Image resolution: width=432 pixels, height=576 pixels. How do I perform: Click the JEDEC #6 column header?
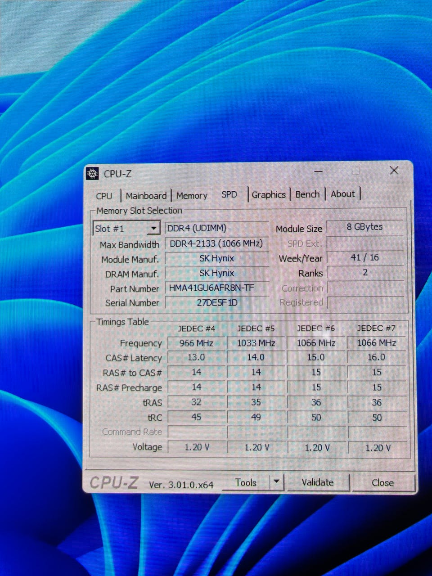coord(316,328)
